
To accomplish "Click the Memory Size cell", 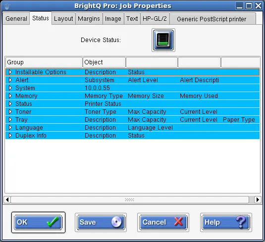I will coord(146,96).
